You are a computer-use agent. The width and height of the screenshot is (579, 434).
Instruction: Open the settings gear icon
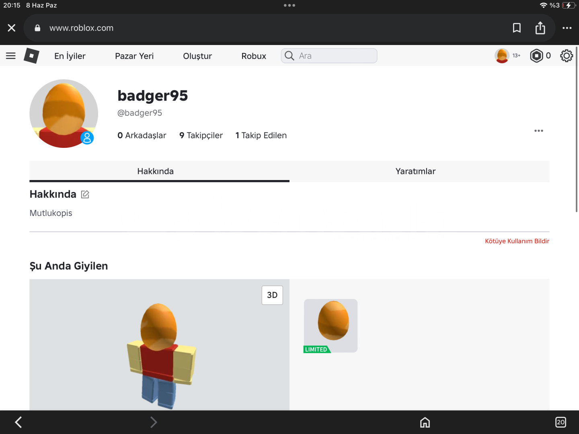tap(567, 56)
